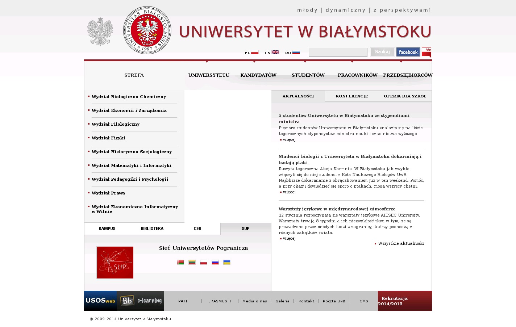
Task: Open Wydział Matematyki i Informatyki link
Action: pos(132,165)
